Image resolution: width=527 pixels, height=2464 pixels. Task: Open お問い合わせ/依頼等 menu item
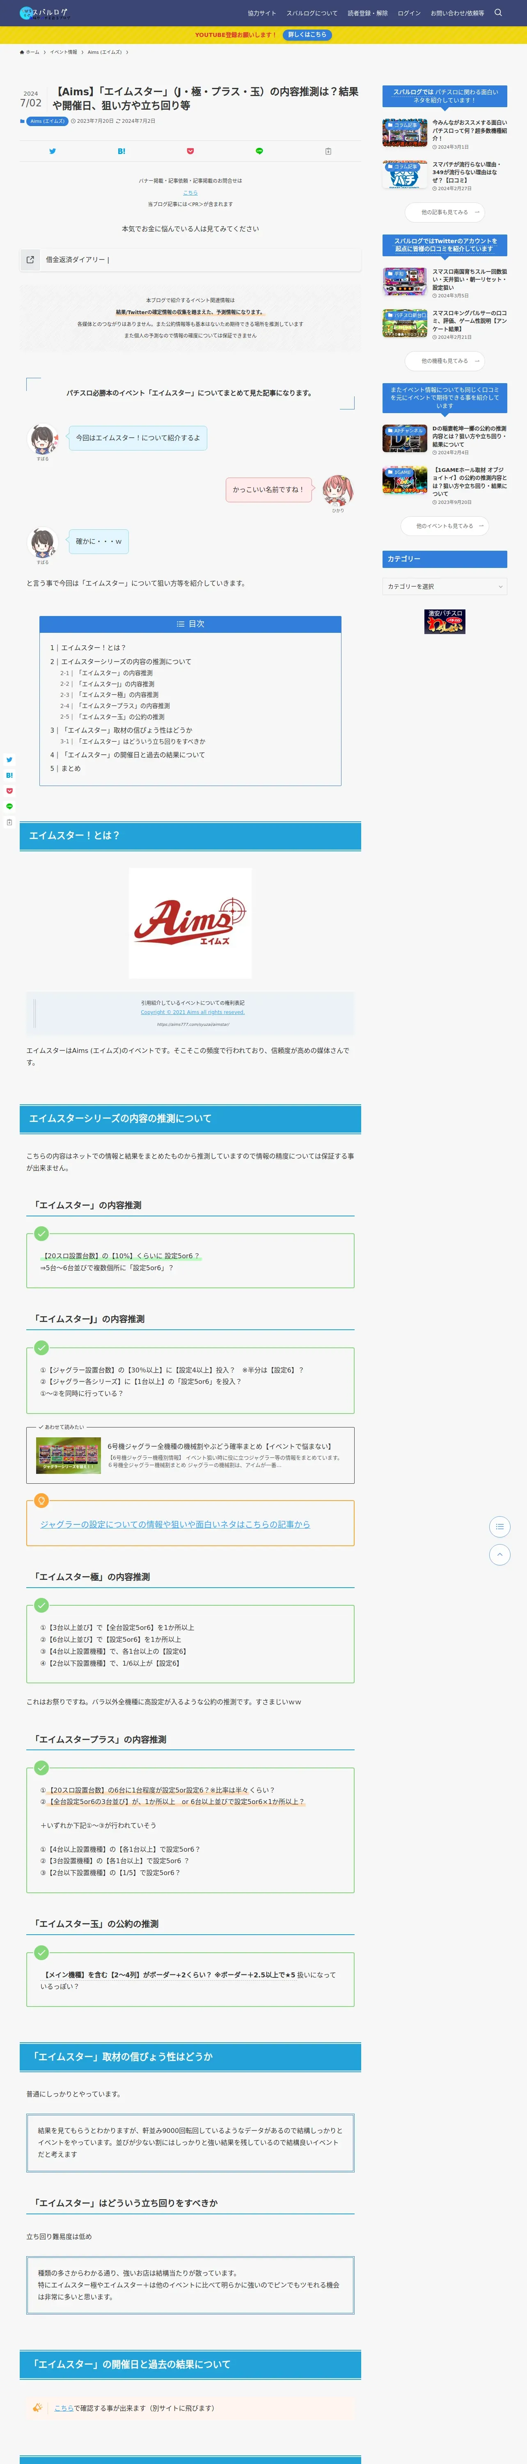pyautogui.click(x=457, y=14)
